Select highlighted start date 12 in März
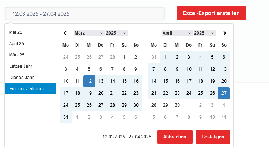 (89, 81)
